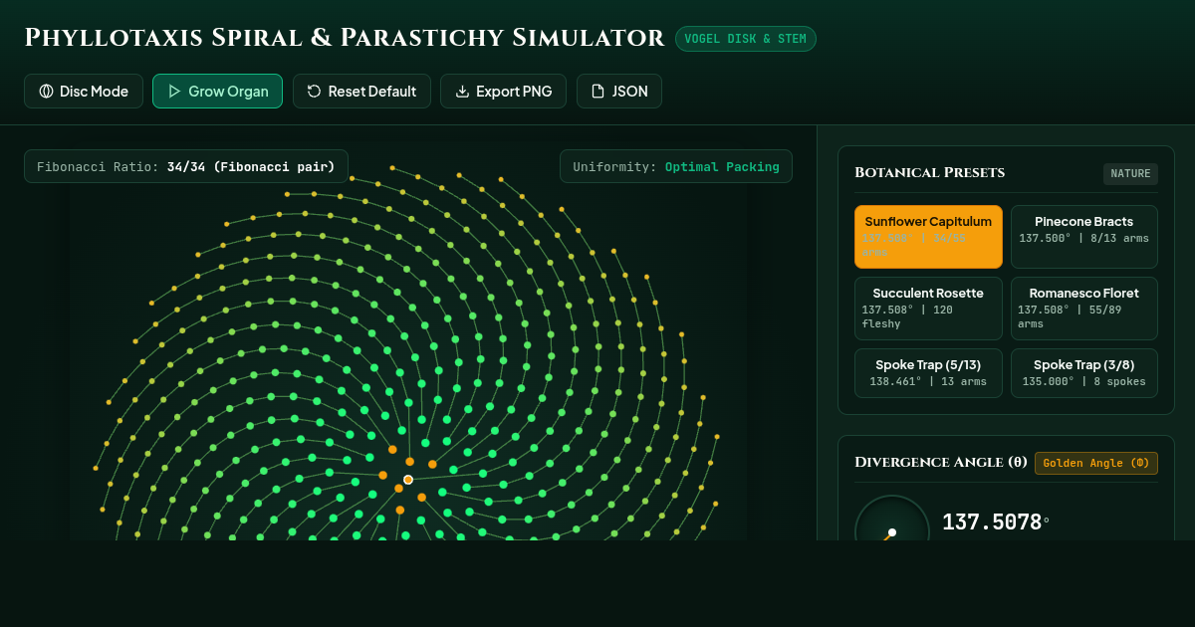Click the Golden Angle (Φ) badge
This screenshot has width=1195, height=627.
click(1096, 463)
